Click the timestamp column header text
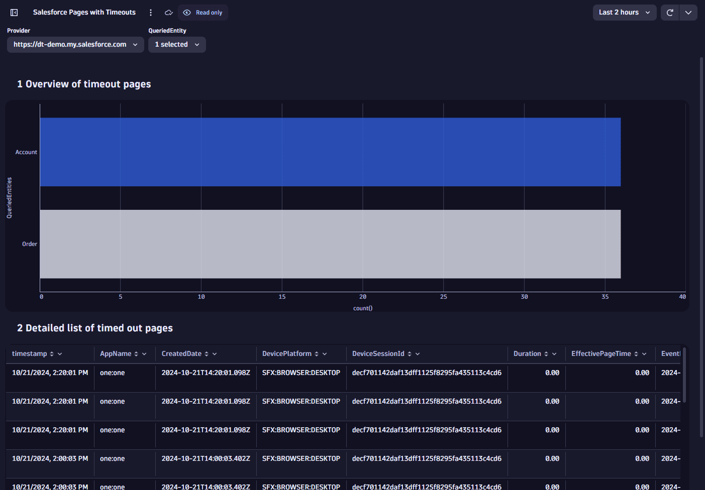The image size is (705, 490). (30, 354)
